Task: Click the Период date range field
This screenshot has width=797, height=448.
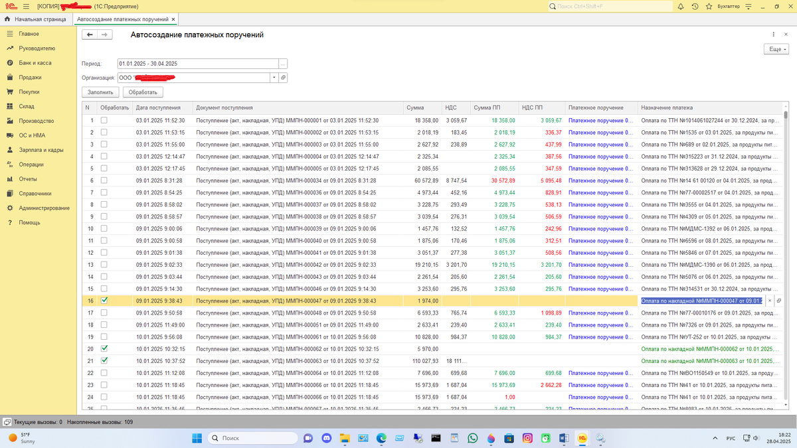Action: coord(197,64)
